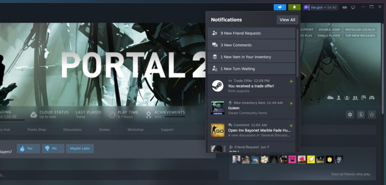Switch to the Workshop tab
Screen dimensions: 386x185
[135, 130]
